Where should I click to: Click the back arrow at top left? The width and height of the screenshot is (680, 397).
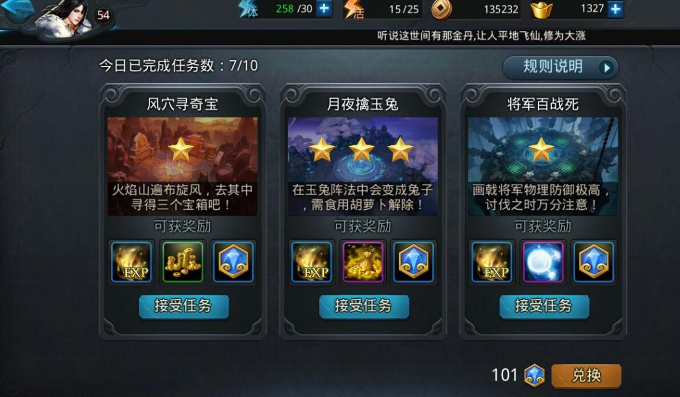click(x=17, y=10)
